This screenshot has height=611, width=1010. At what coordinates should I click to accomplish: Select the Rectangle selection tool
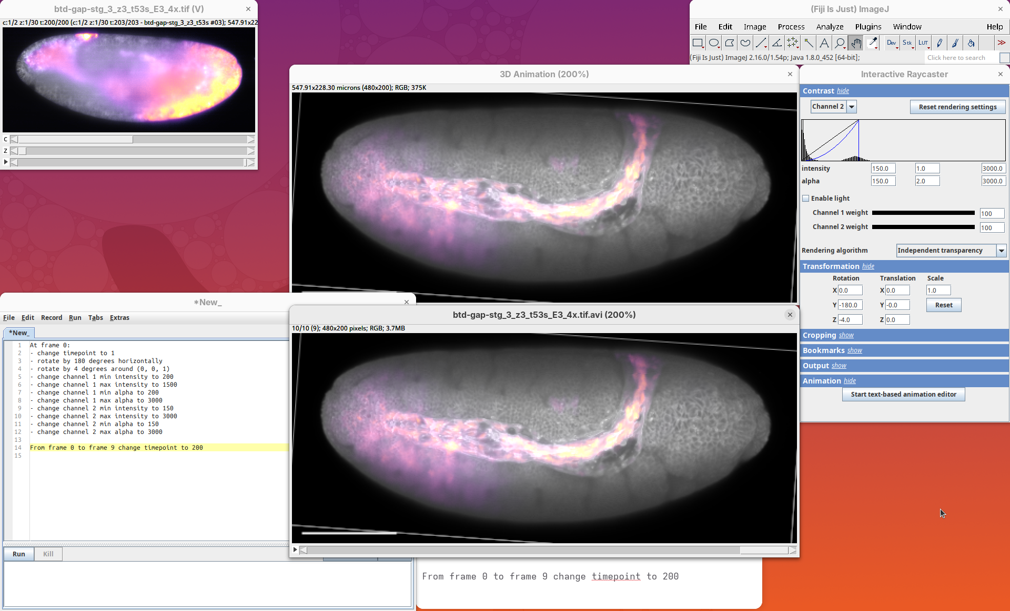point(698,43)
